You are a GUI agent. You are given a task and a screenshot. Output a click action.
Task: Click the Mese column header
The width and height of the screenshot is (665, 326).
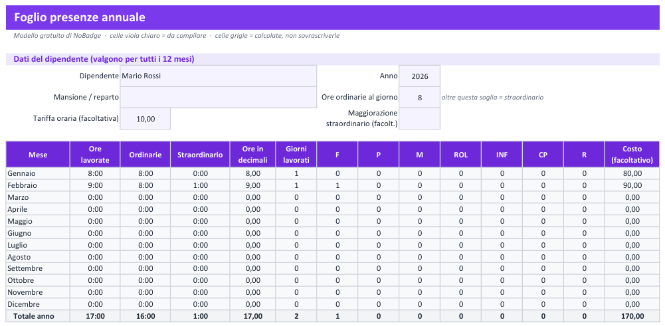coord(38,155)
